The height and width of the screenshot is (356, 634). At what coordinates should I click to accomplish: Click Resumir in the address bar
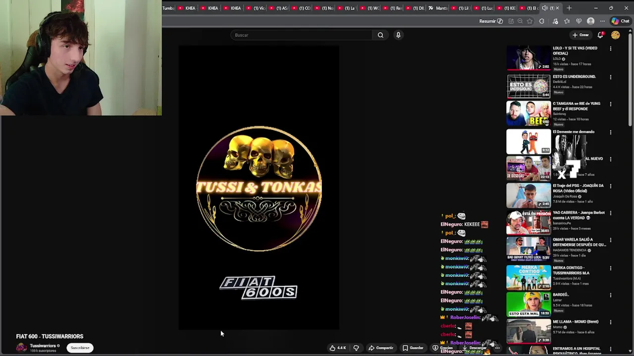(491, 21)
